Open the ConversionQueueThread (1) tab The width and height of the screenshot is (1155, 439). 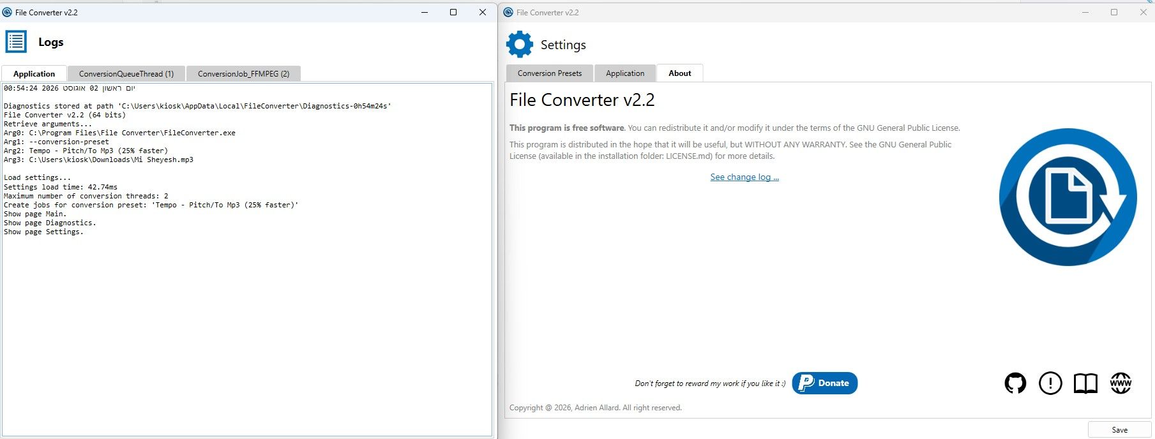pos(126,73)
